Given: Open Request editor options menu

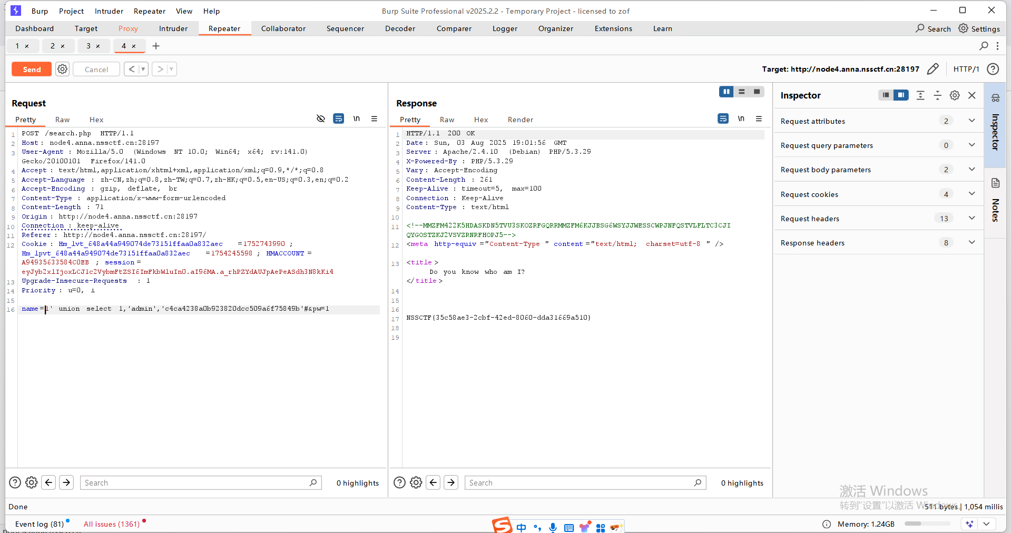Looking at the screenshot, I should (374, 119).
